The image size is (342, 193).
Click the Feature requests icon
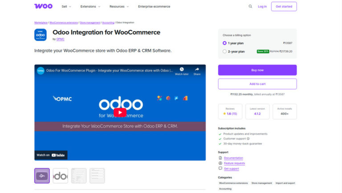[x=220, y=163]
